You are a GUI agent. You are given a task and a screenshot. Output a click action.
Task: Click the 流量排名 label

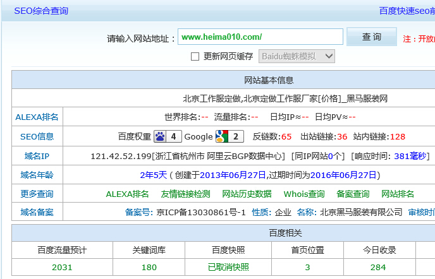232,117
